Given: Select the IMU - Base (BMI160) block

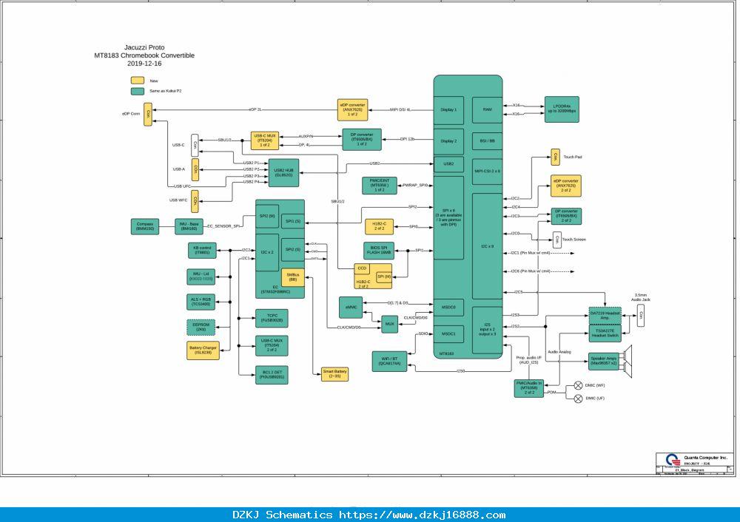Looking at the screenshot, I should click(189, 227).
